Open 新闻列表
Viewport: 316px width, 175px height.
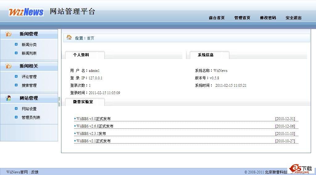29,53
